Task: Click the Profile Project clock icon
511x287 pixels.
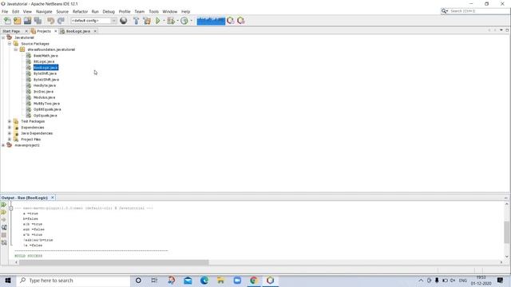Action: 184,21
